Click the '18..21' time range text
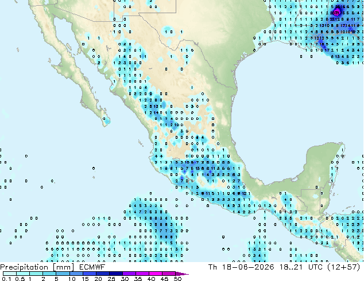This screenshot has width=364, height=281. click(x=291, y=267)
